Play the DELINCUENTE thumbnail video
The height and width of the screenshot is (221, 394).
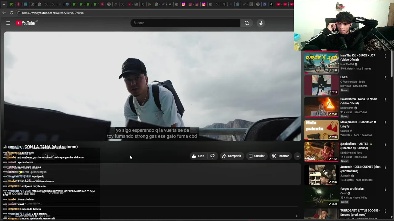coord(321,175)
